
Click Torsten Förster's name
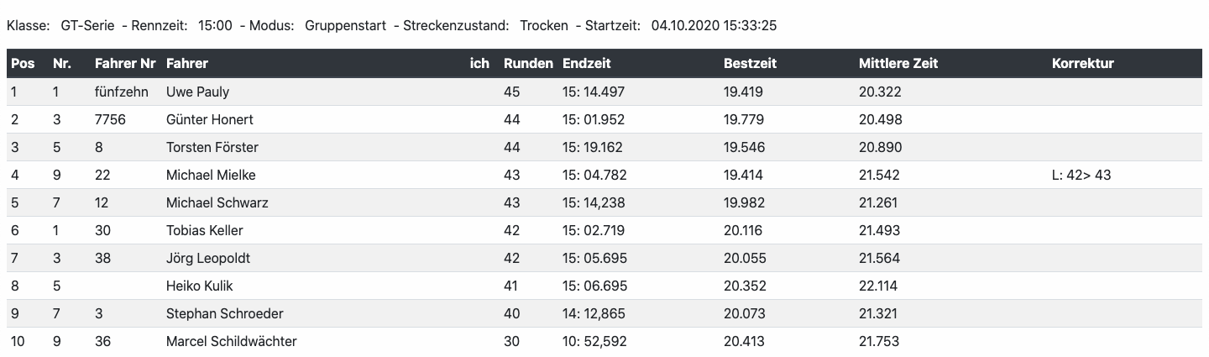tap(212, 147)
